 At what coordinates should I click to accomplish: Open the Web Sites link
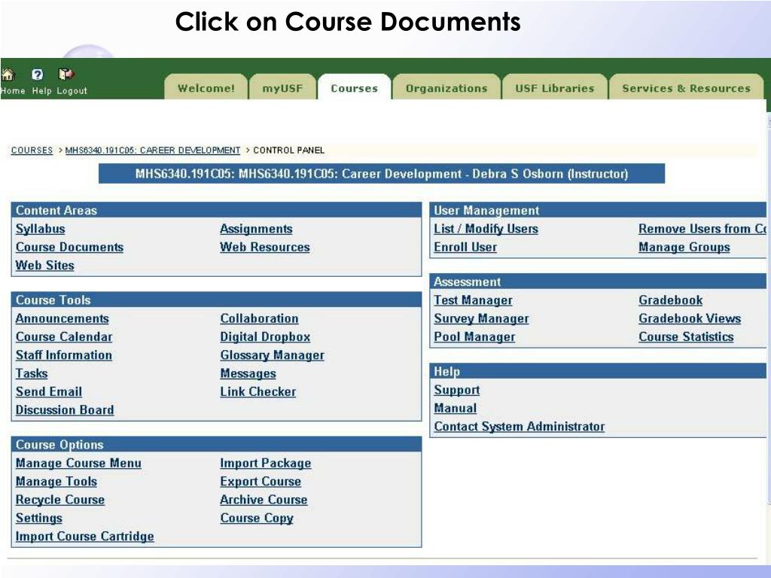pos(44,266)
